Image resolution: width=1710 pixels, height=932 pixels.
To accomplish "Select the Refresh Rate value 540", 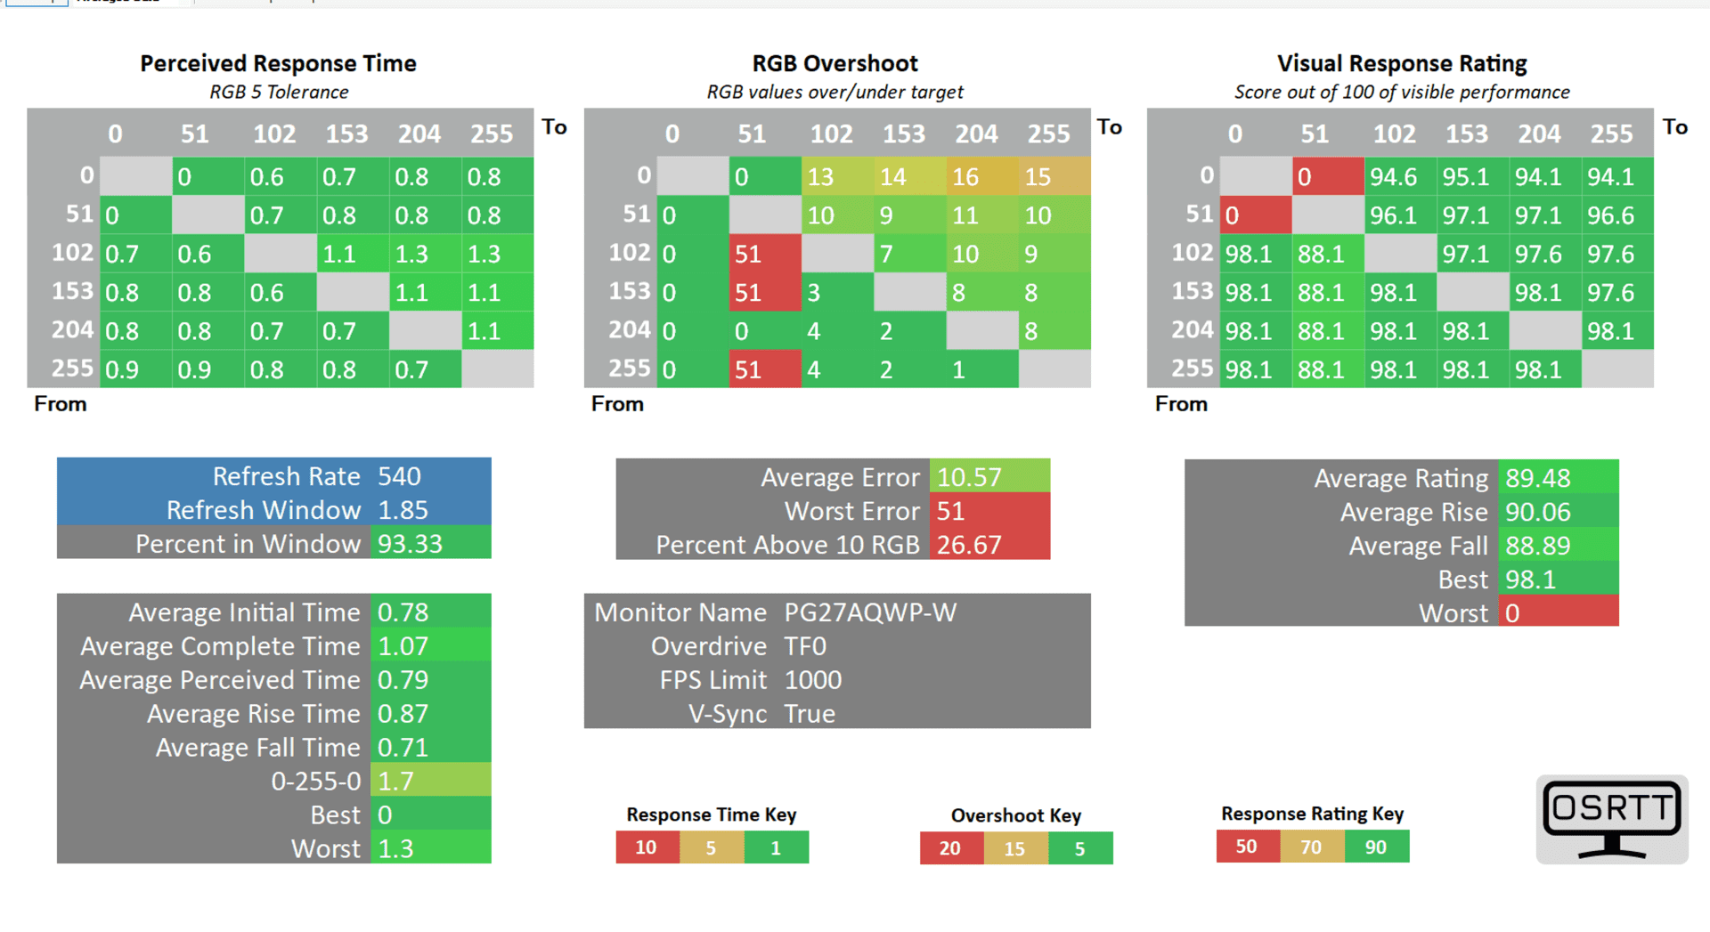I will pos(399,476).
